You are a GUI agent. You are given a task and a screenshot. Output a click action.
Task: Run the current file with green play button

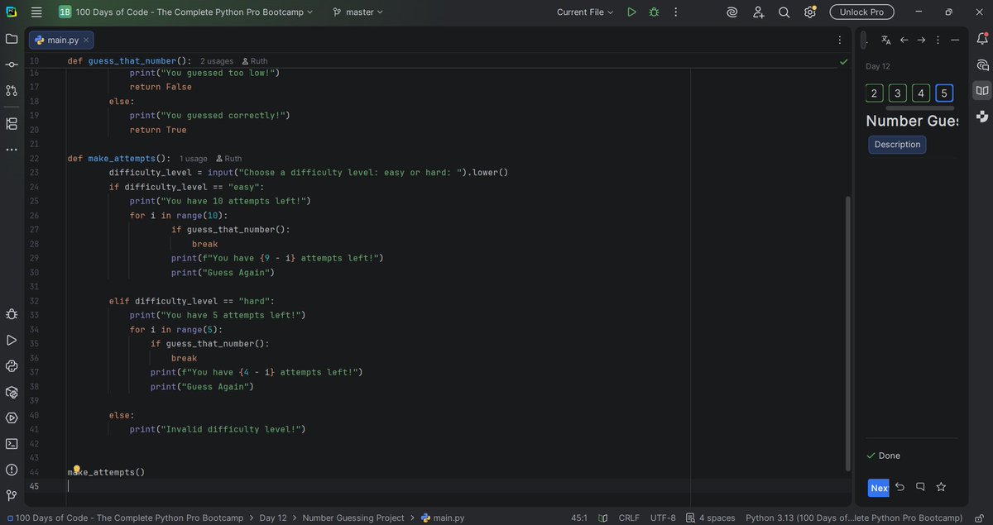pos(631,12)
